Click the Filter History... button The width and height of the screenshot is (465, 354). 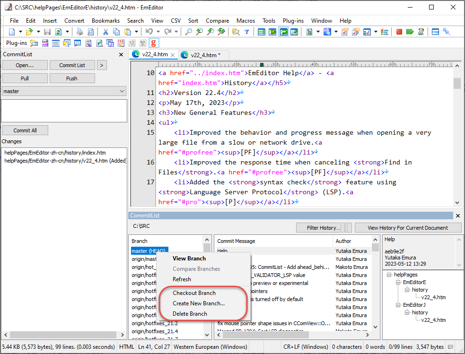pos(319,228)
